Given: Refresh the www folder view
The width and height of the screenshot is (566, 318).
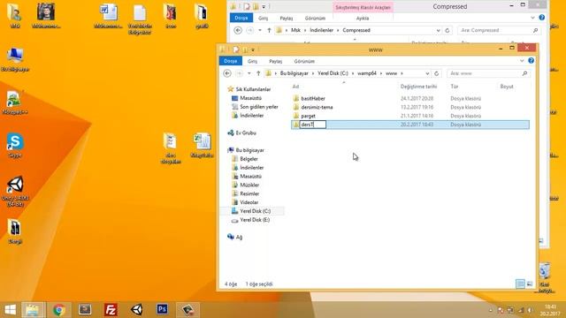Looking at the screenshot, I should click(436, 73).
